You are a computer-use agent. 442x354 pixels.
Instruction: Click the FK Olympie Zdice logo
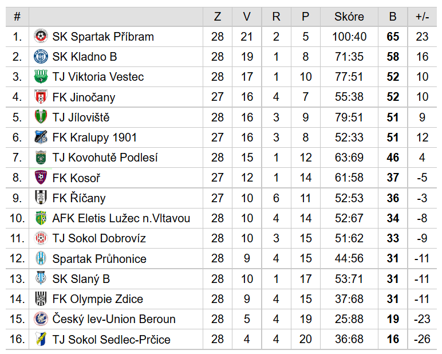pyautogui.click(x=41, y=298)
